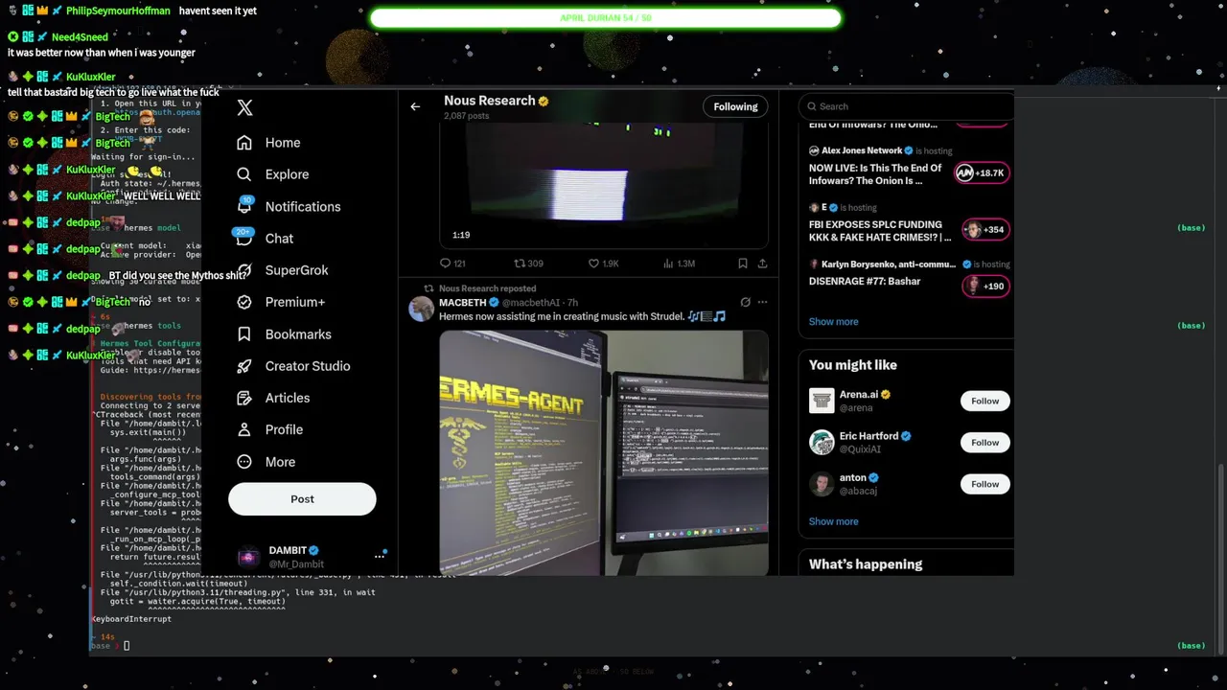Click the Grok explain icon on MACBETH post

[x=745, y=303]
